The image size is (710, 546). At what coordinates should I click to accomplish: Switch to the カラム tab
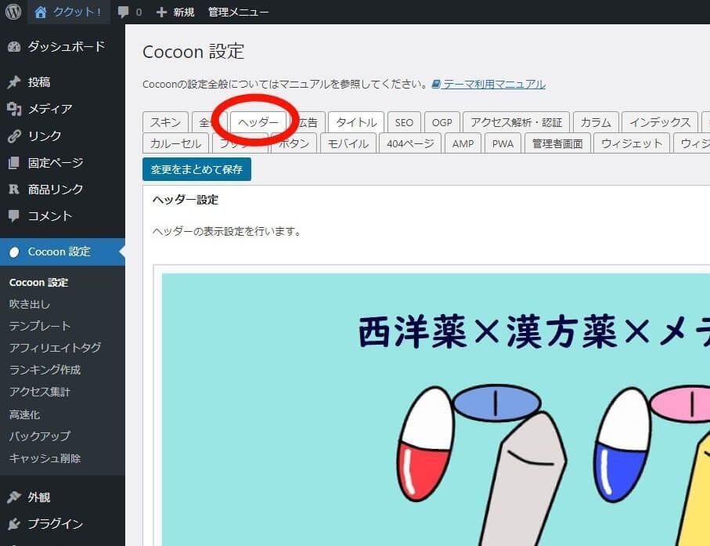point(596,122)
